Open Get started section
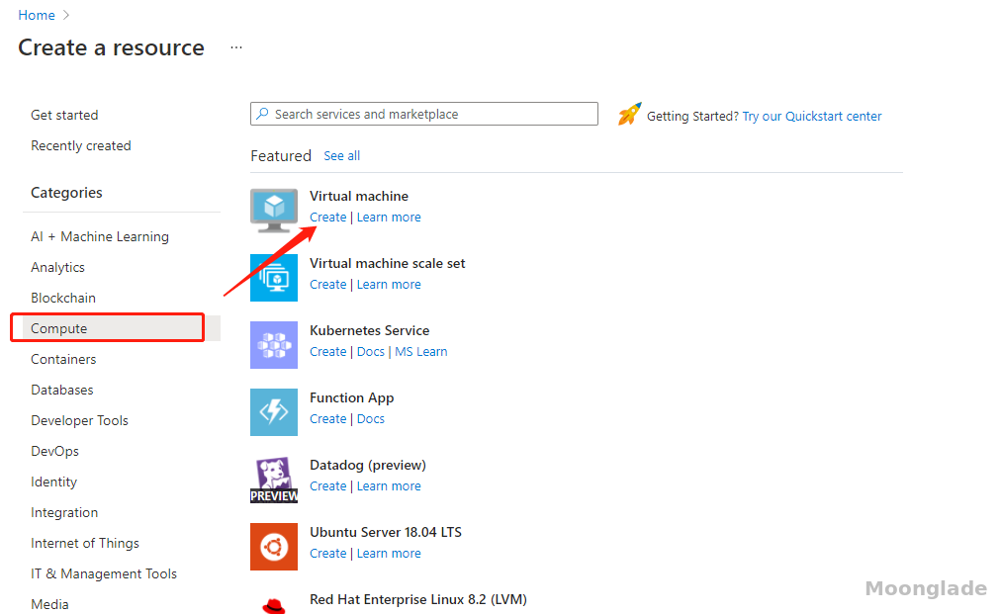Image resolution: width=1002 pixels, height=614 pixels. 64,115
